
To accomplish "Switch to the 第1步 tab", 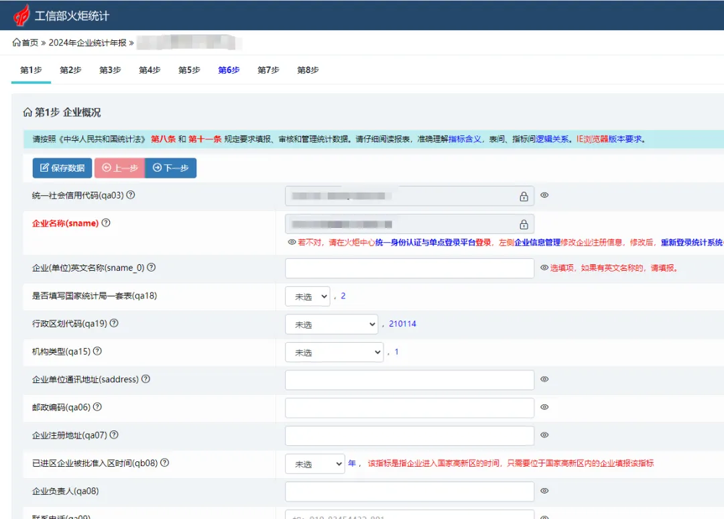I will (x=31, y=70).
